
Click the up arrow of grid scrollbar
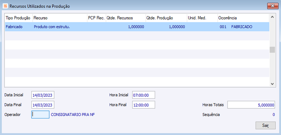(272, 17)
